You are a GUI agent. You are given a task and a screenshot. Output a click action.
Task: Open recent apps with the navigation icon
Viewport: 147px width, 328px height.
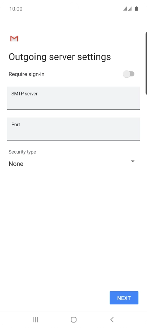click(36, 319)
